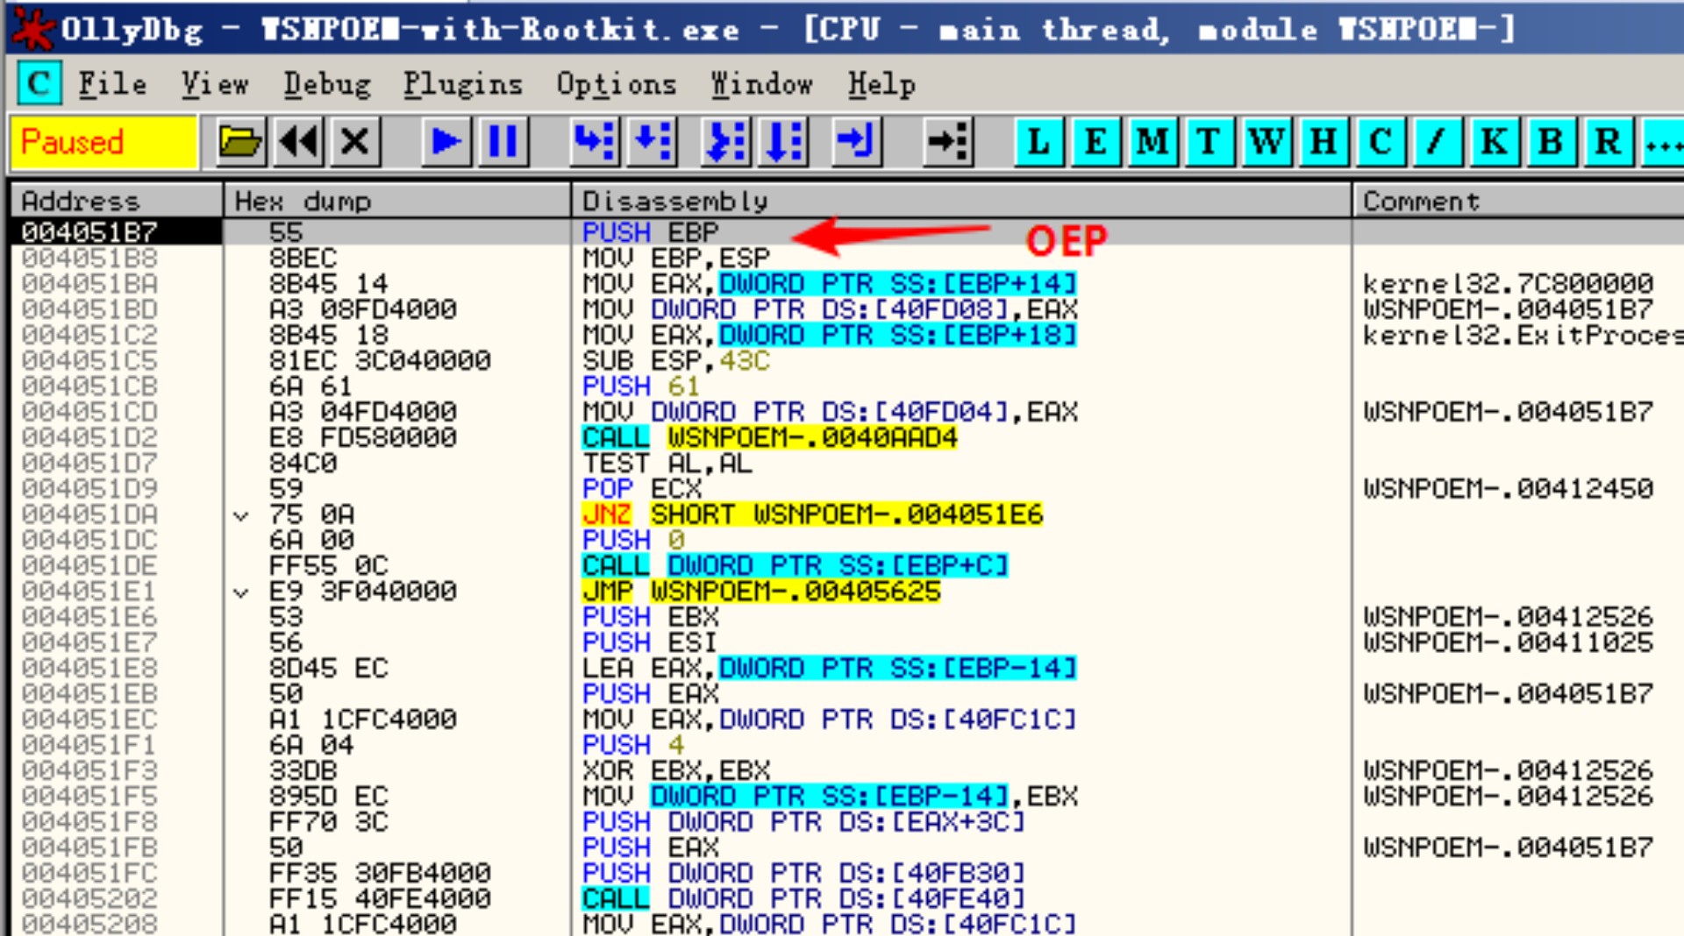Show Memory map with M button

tap(1153, 141)
